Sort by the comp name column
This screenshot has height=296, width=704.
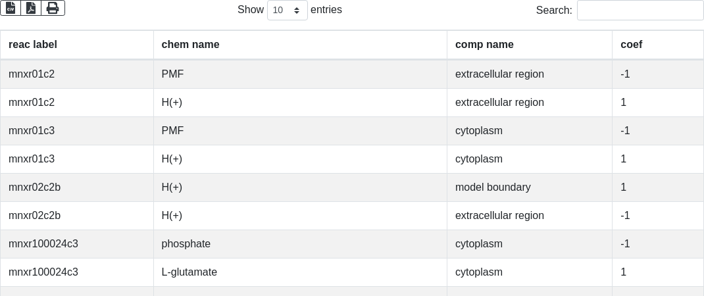(x=484, y=45)
